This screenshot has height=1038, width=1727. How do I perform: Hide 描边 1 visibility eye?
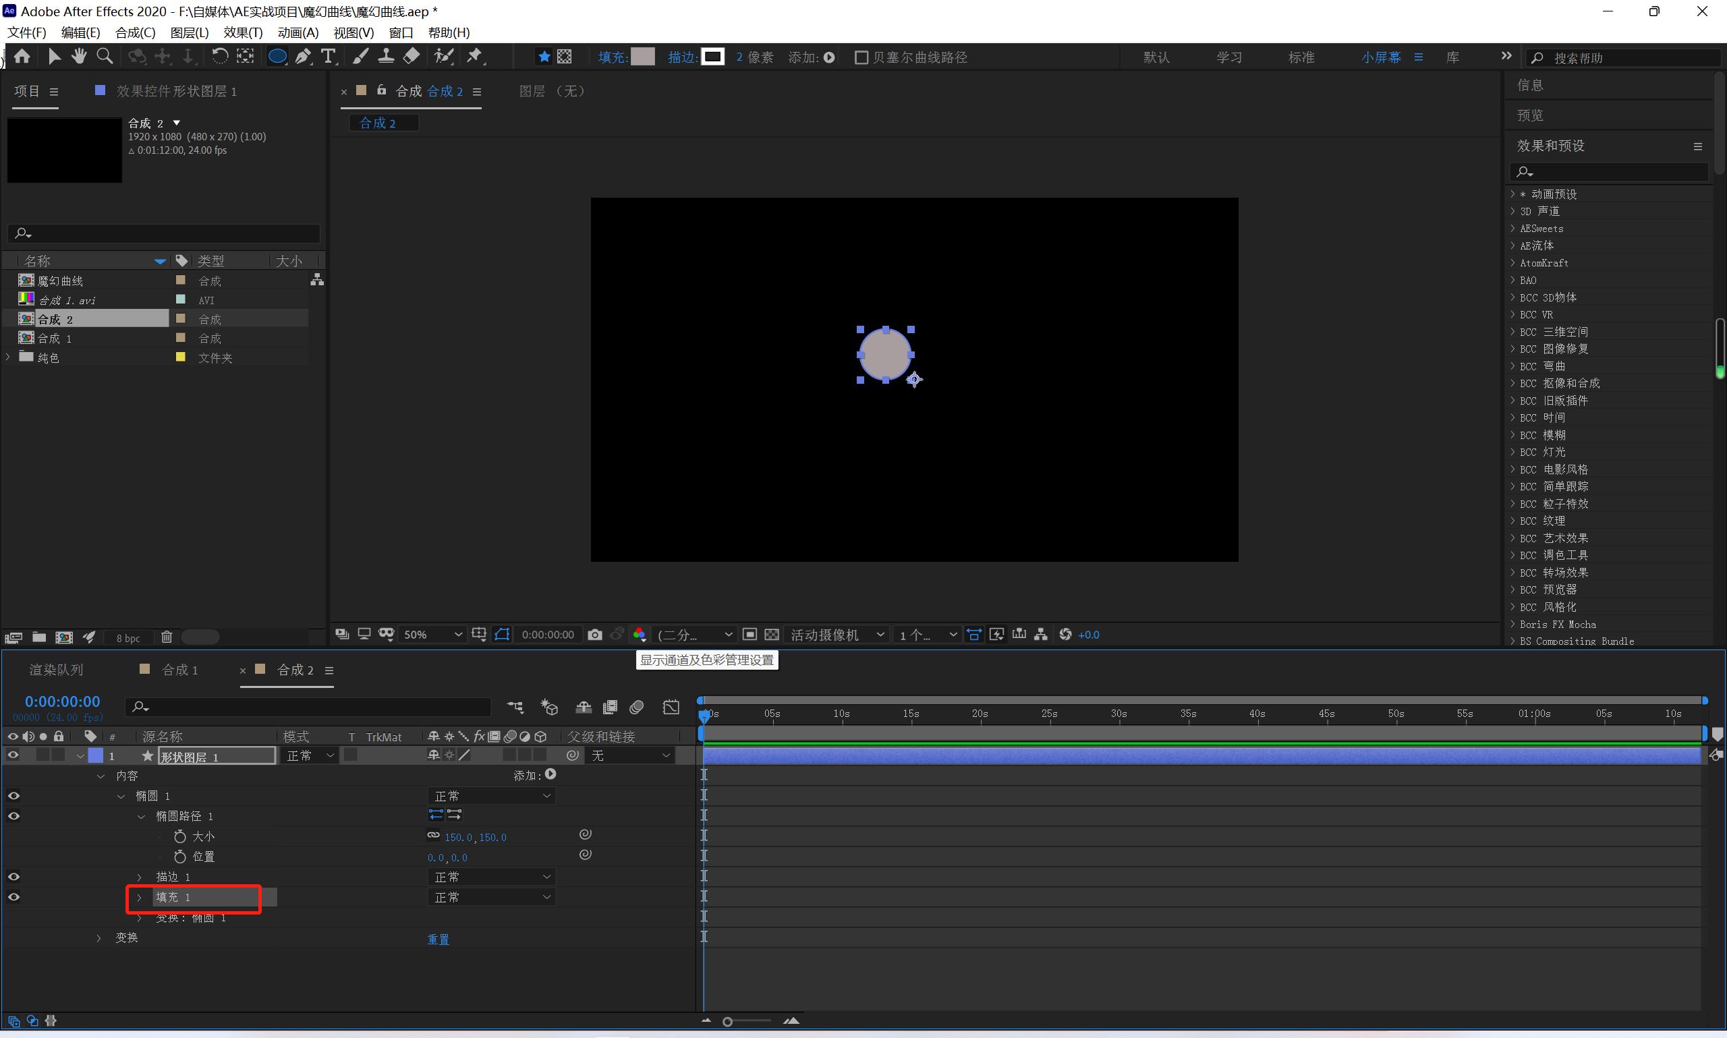click(13, 876)
